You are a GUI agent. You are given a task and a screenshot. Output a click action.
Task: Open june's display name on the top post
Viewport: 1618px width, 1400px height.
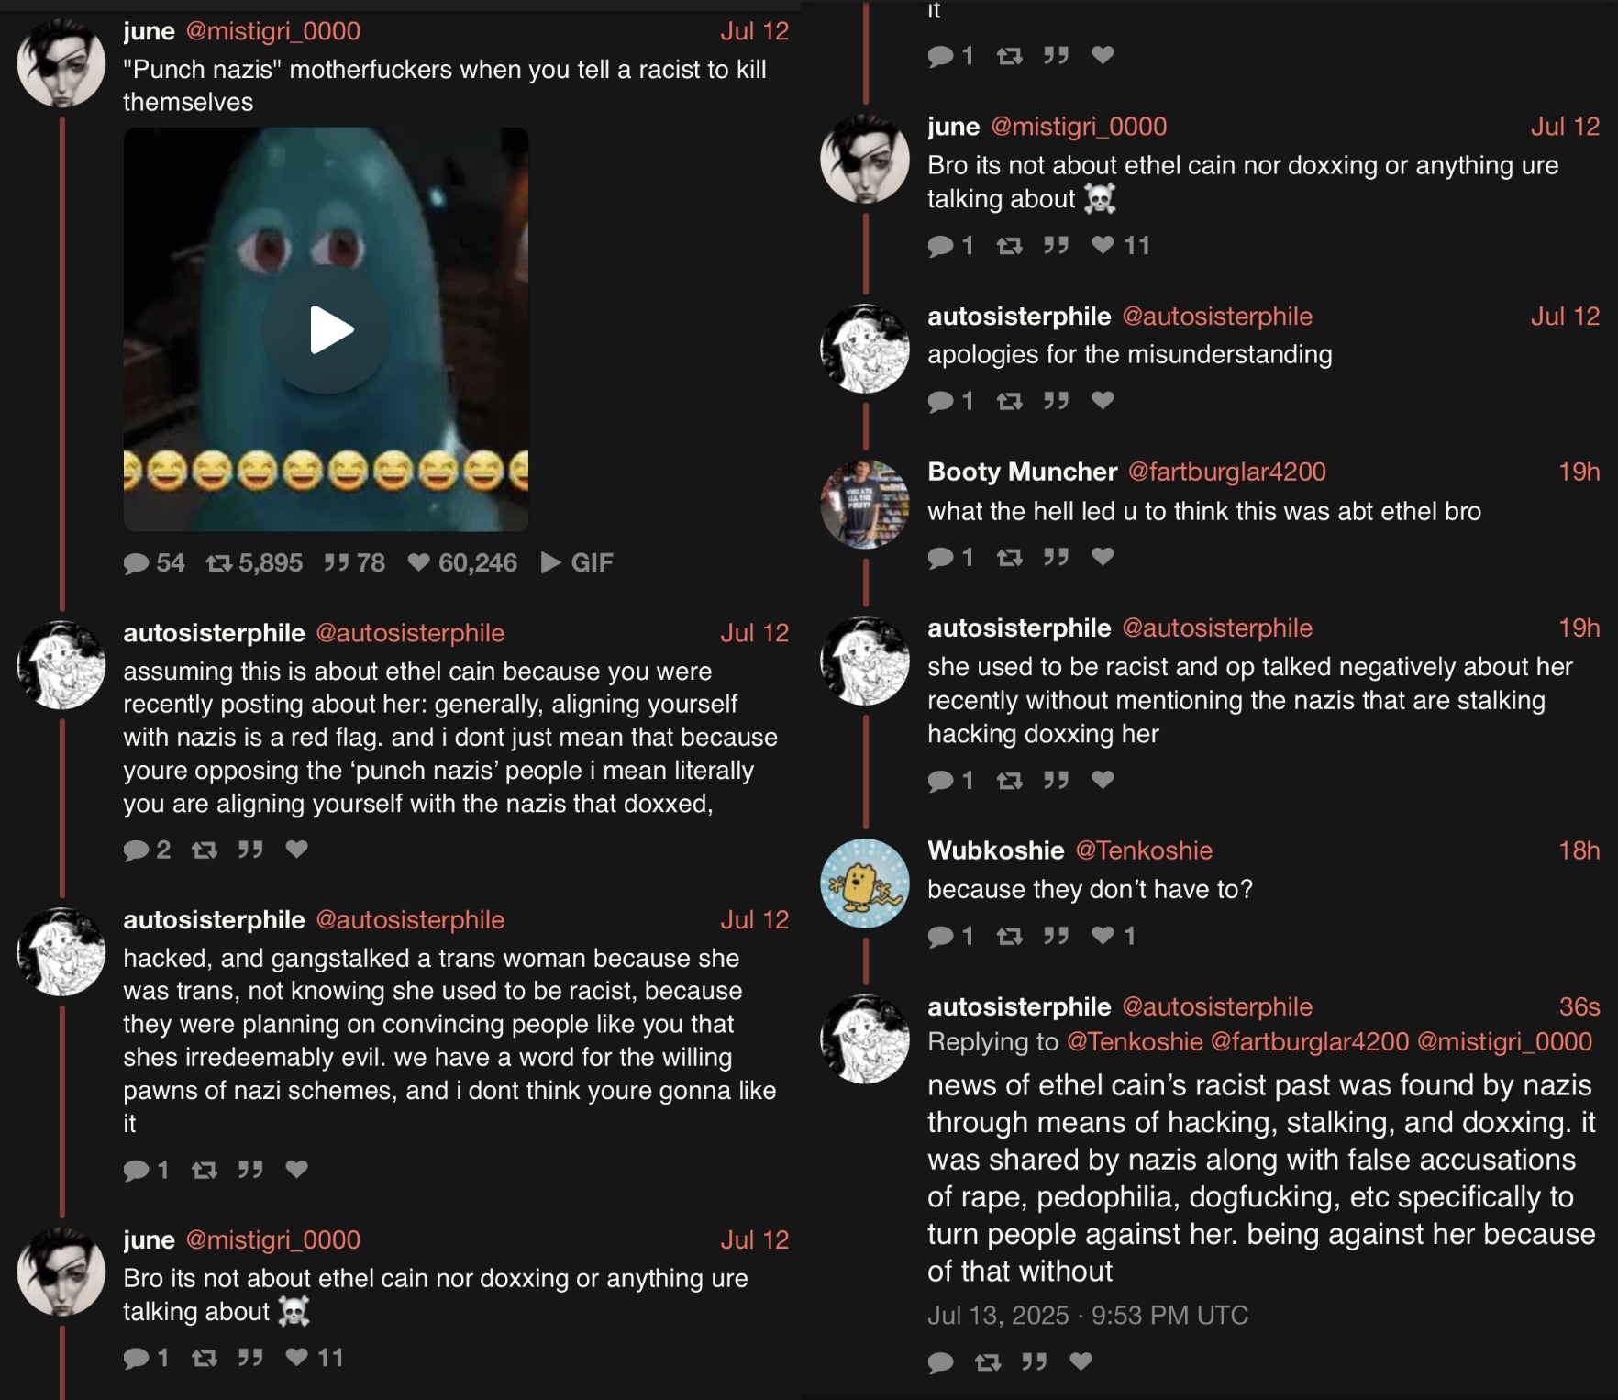pos(150,31)
